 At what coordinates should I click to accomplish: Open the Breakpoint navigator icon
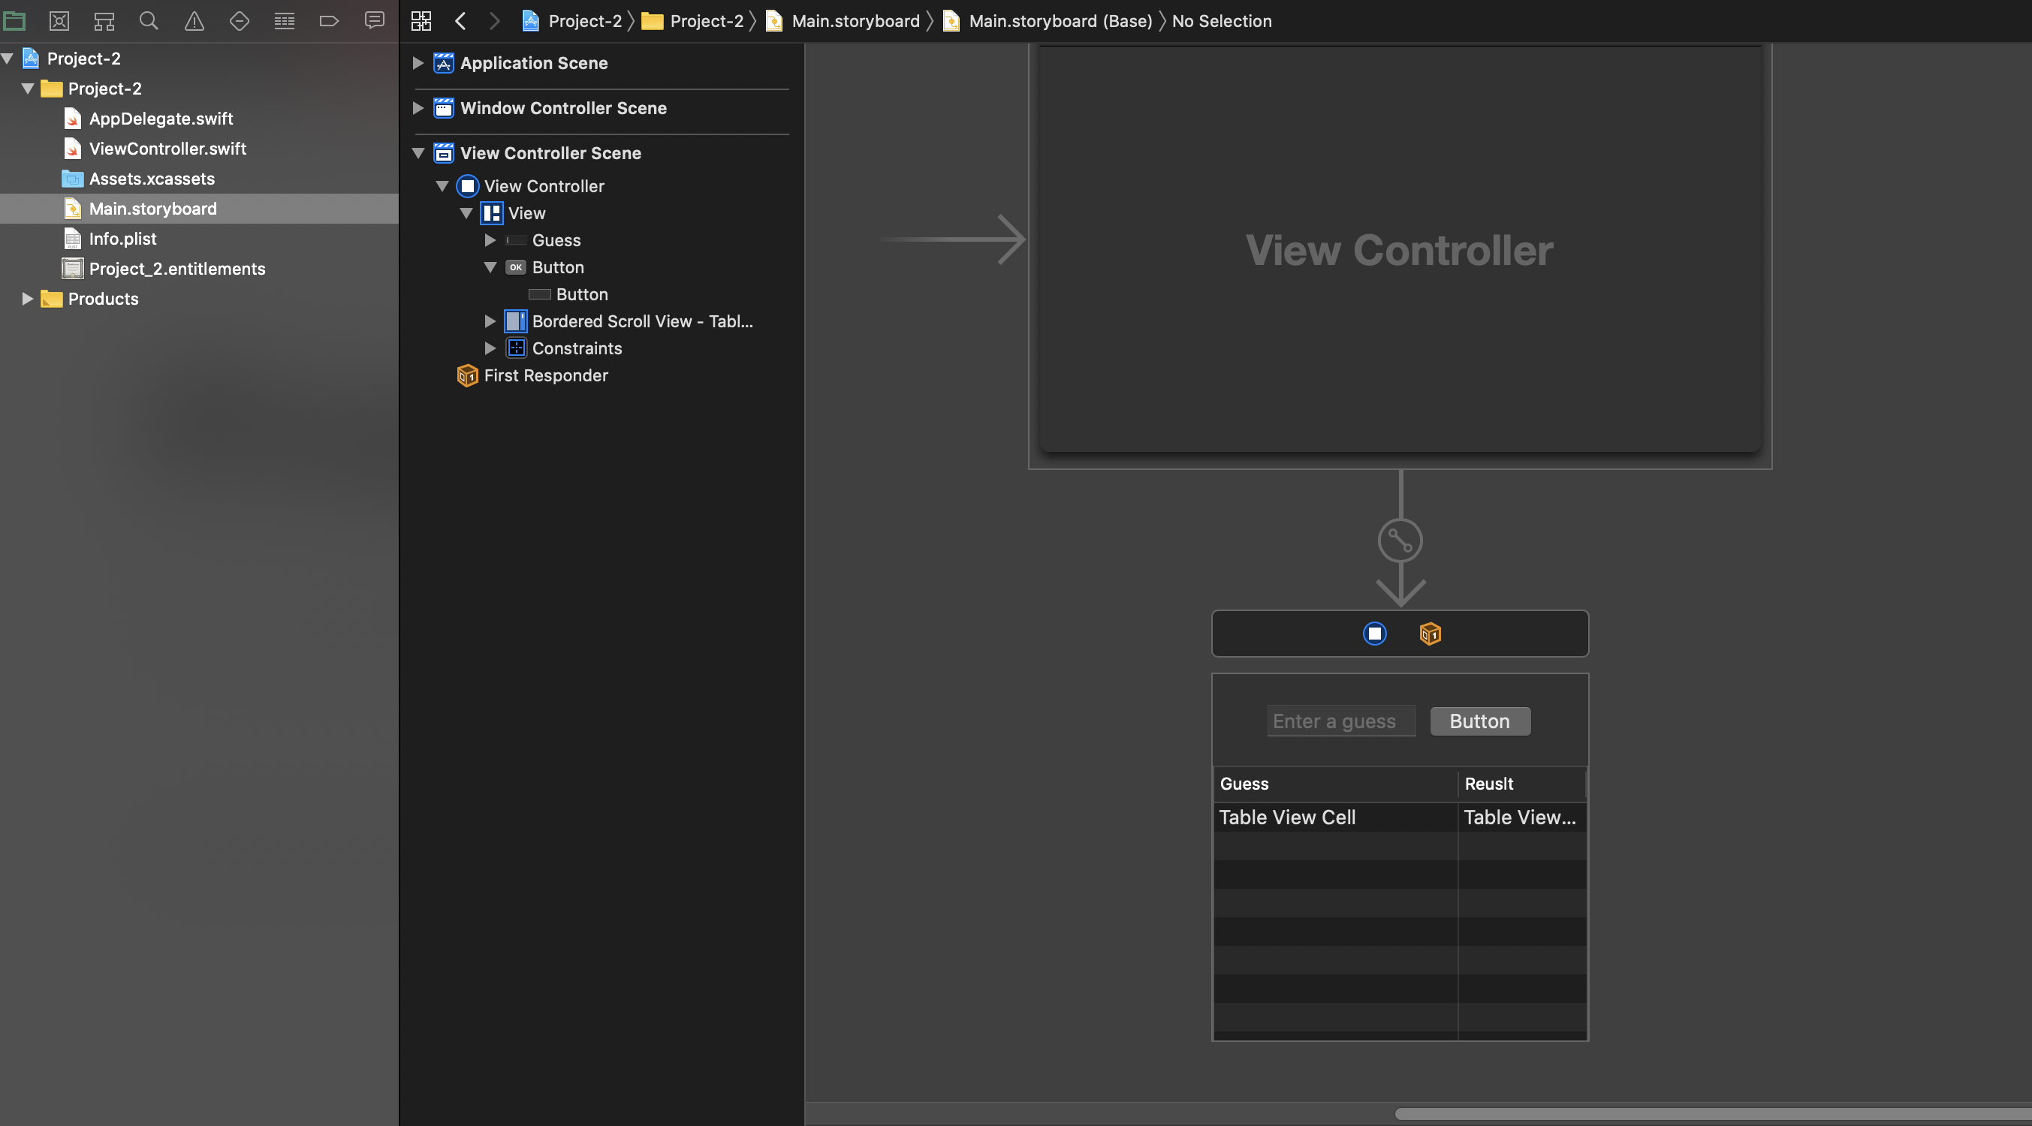coord(329,20)
